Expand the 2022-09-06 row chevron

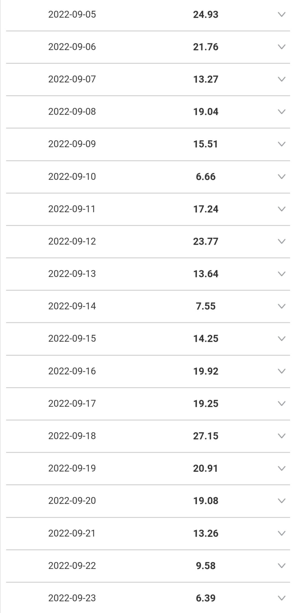coord(281,47)
